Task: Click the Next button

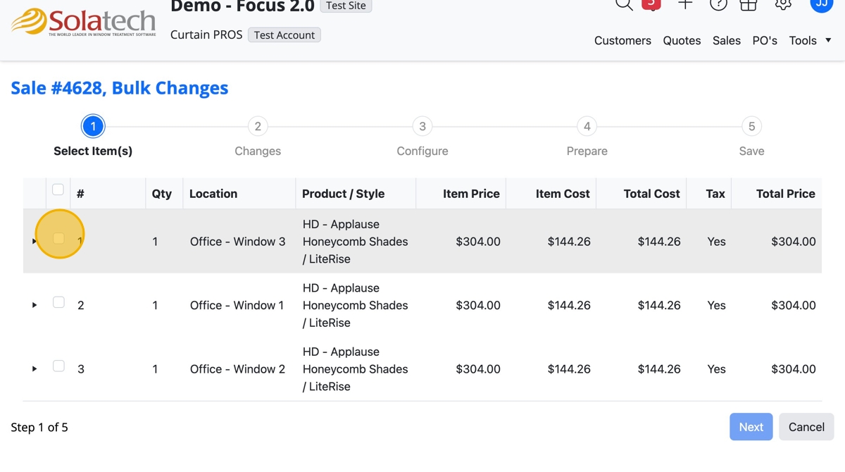Action: pyautogui.click(x=751, y=427)
